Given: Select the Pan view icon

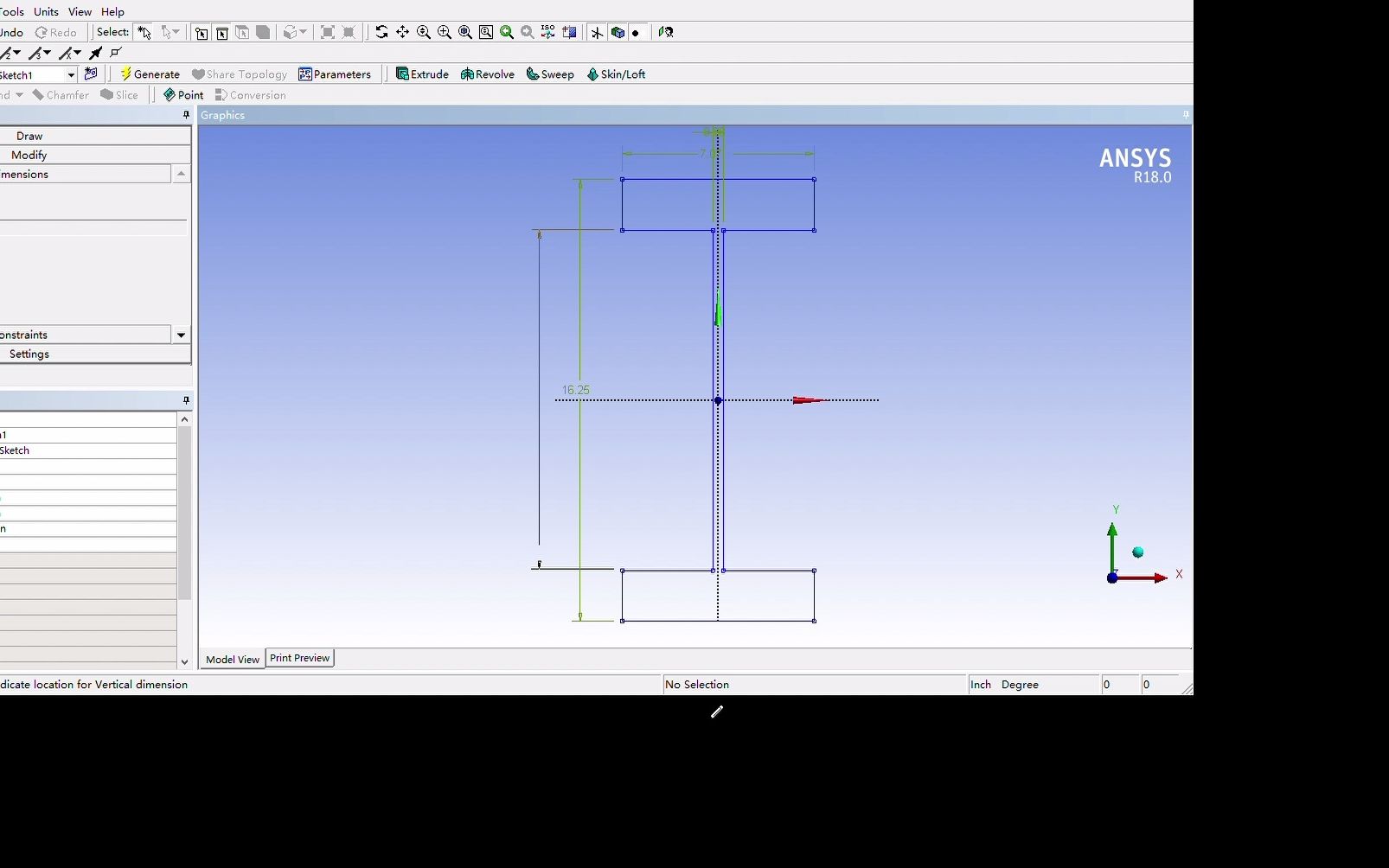Looking at the screenshot, I should pyautogui.click(x=401, y=32).
